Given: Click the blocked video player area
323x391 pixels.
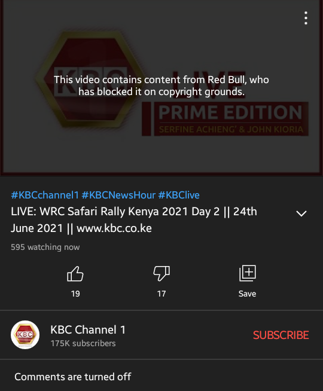Looking at the screenshot, I should pyautogui.click(x=161, y=88).
